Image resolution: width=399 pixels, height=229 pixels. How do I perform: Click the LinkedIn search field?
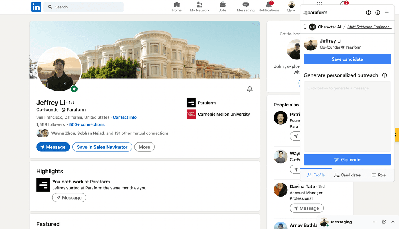83,7
